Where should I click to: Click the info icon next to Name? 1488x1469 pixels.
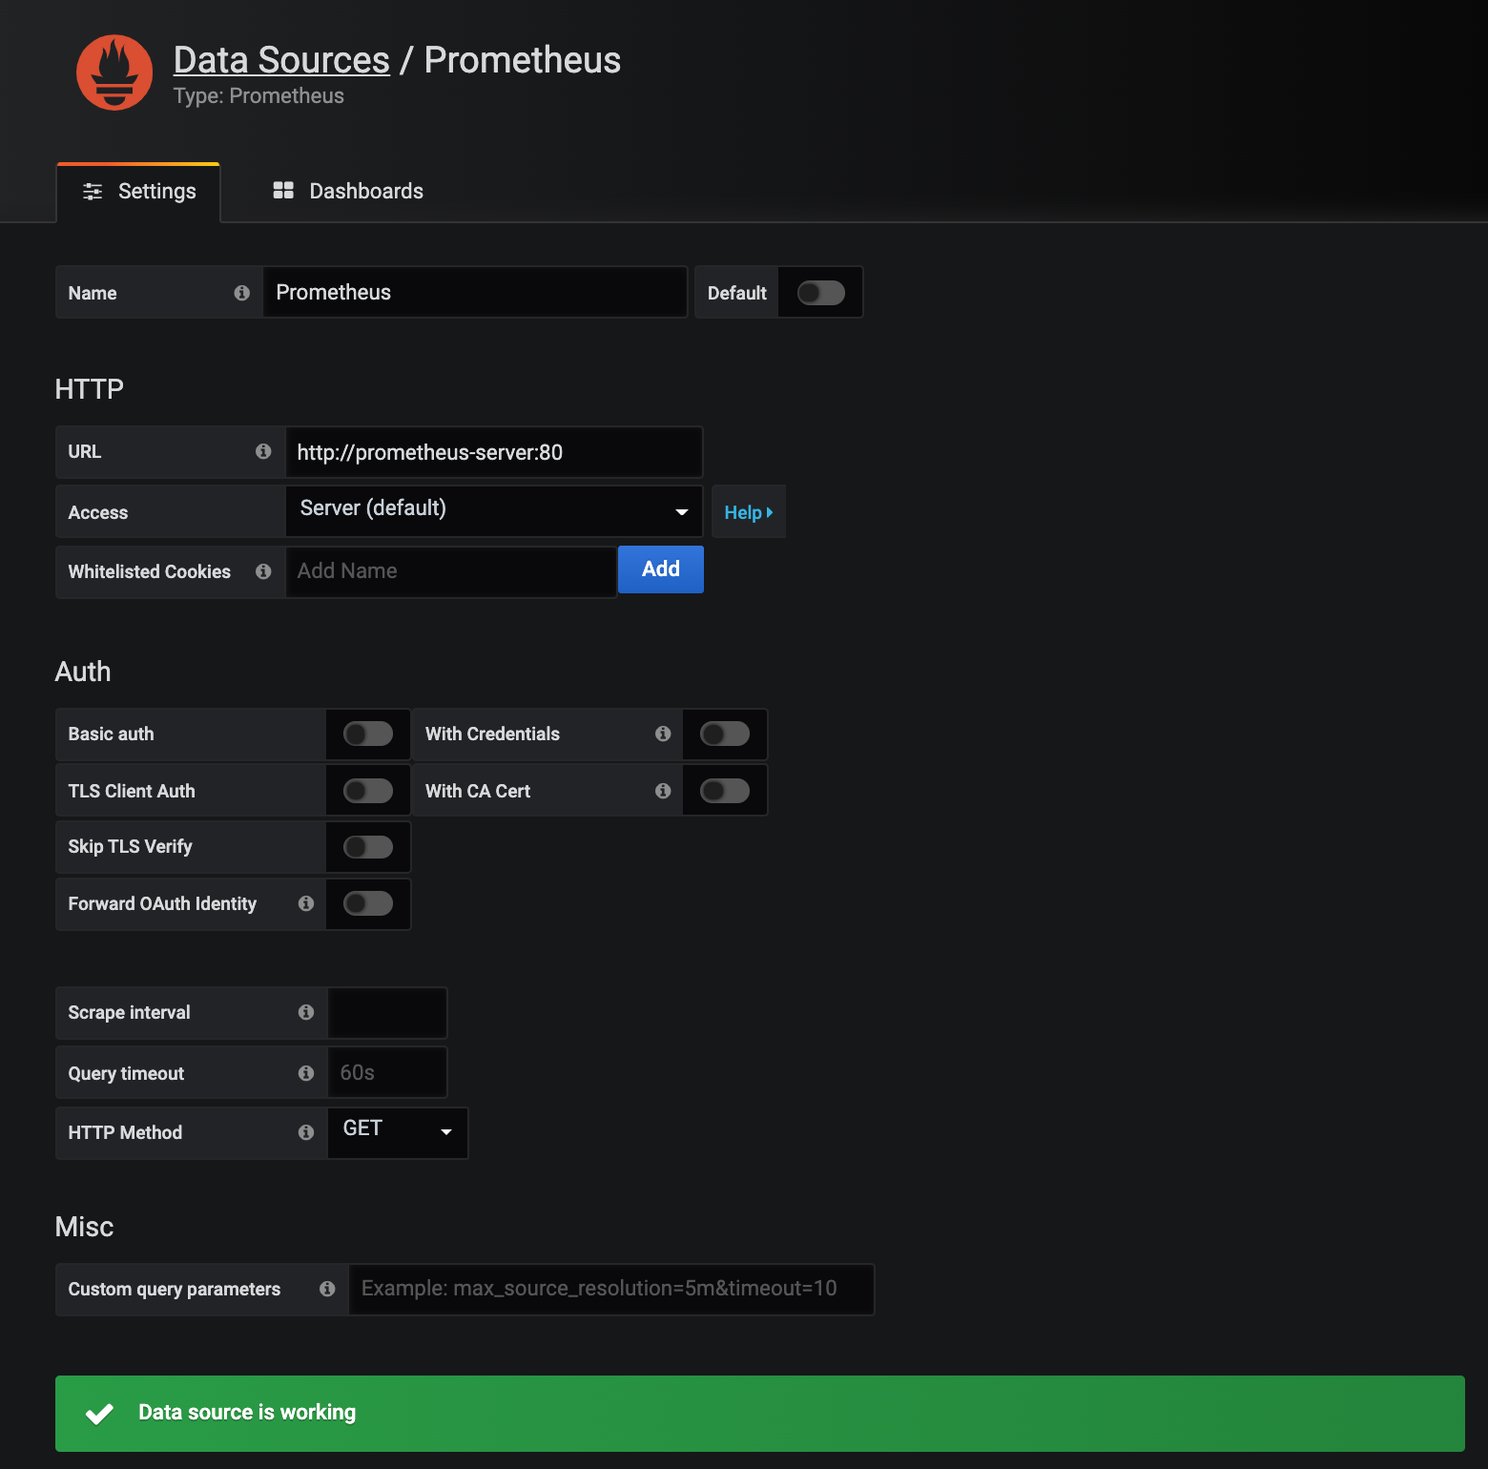tap(241, 293)
